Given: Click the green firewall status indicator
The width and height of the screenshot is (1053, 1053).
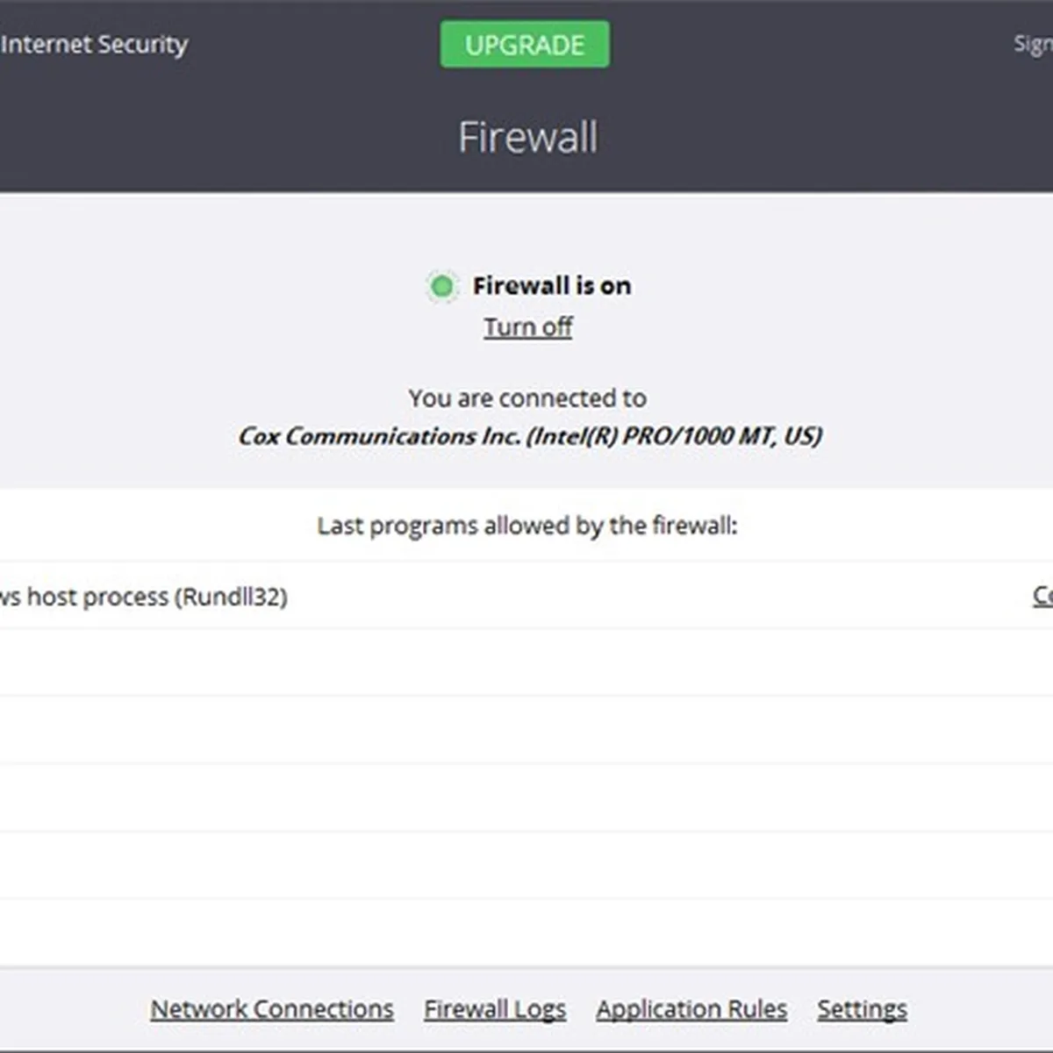Looking at the screenshot, I should [442, 286].
